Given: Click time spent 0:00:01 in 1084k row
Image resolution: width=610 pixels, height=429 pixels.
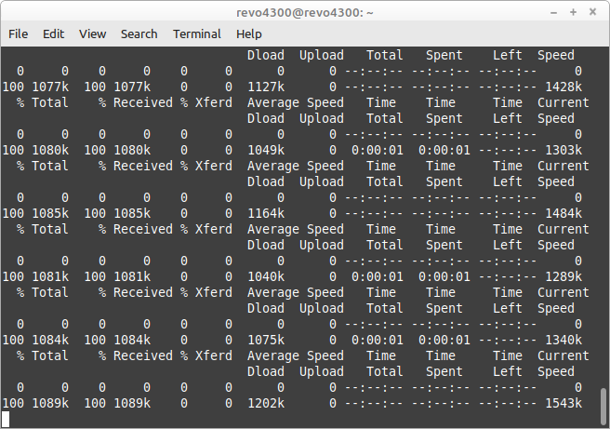Looking at the screenshot, I should tap(444, 340).
